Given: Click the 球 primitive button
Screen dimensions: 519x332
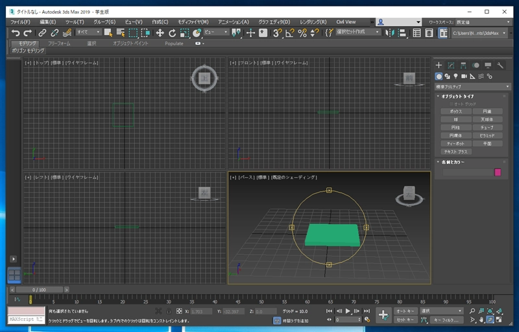Looking at the screenshot, I should pos(456,119).
